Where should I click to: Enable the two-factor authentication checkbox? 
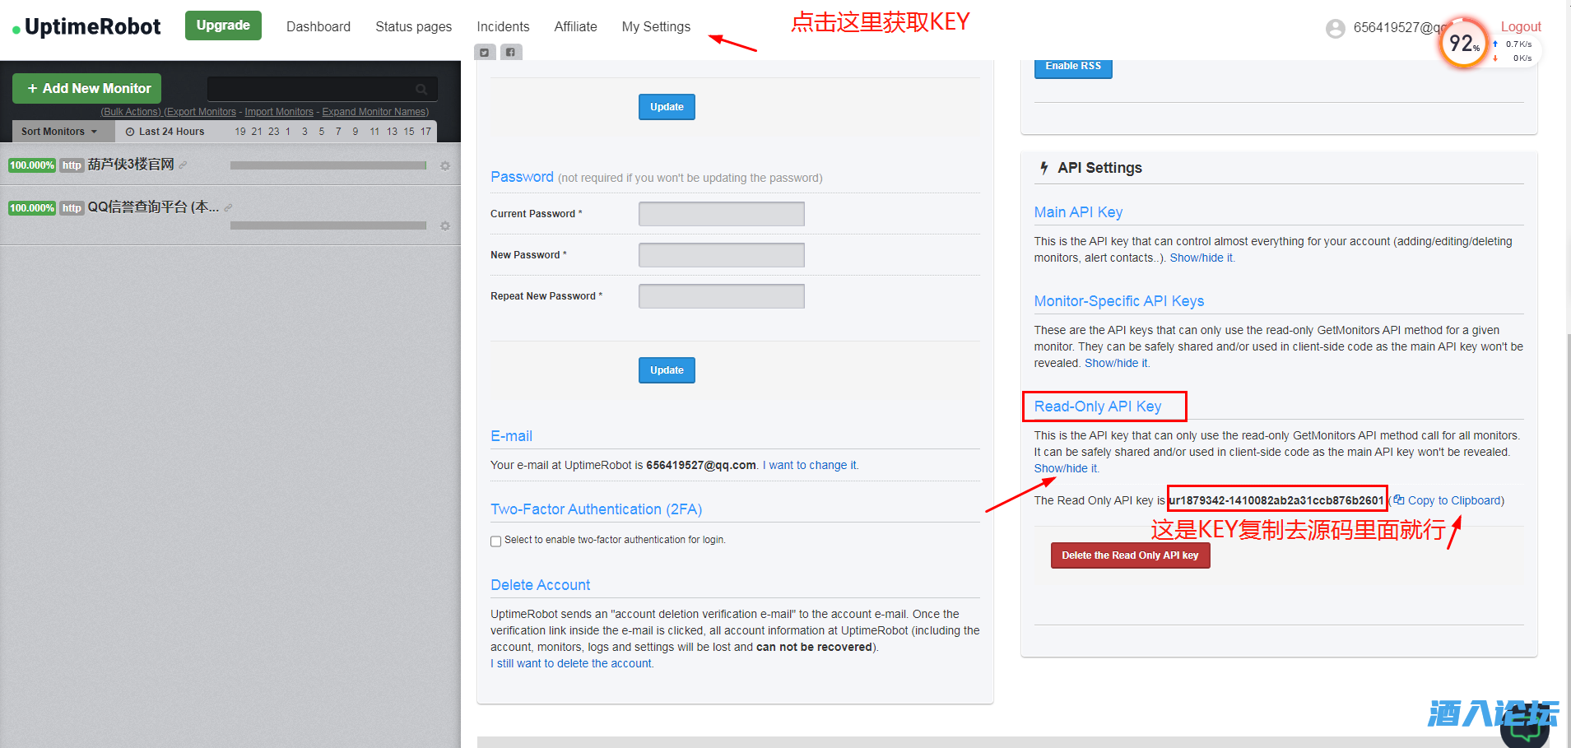pos(496,541)
